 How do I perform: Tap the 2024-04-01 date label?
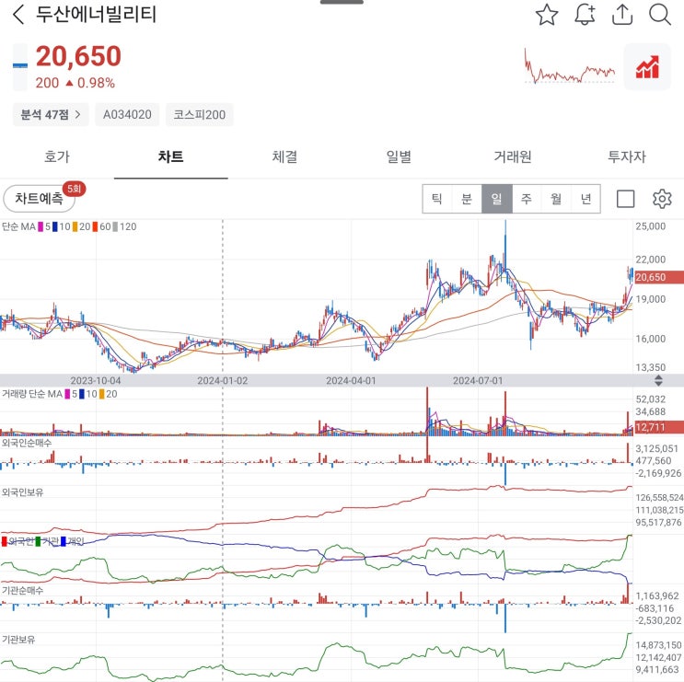pyautogui.click(x=351, y=381)
